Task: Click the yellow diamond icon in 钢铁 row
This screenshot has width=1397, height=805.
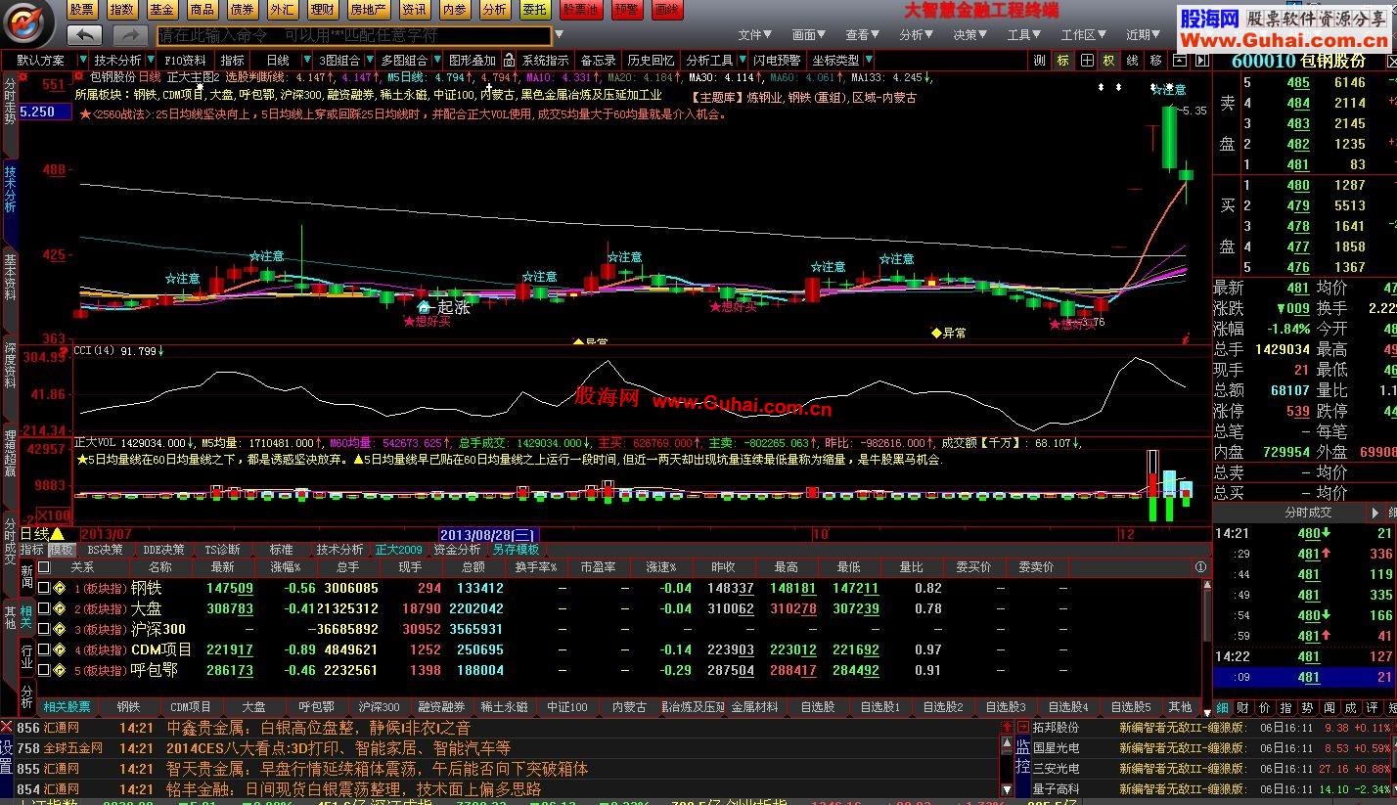Action: point(59,588)
